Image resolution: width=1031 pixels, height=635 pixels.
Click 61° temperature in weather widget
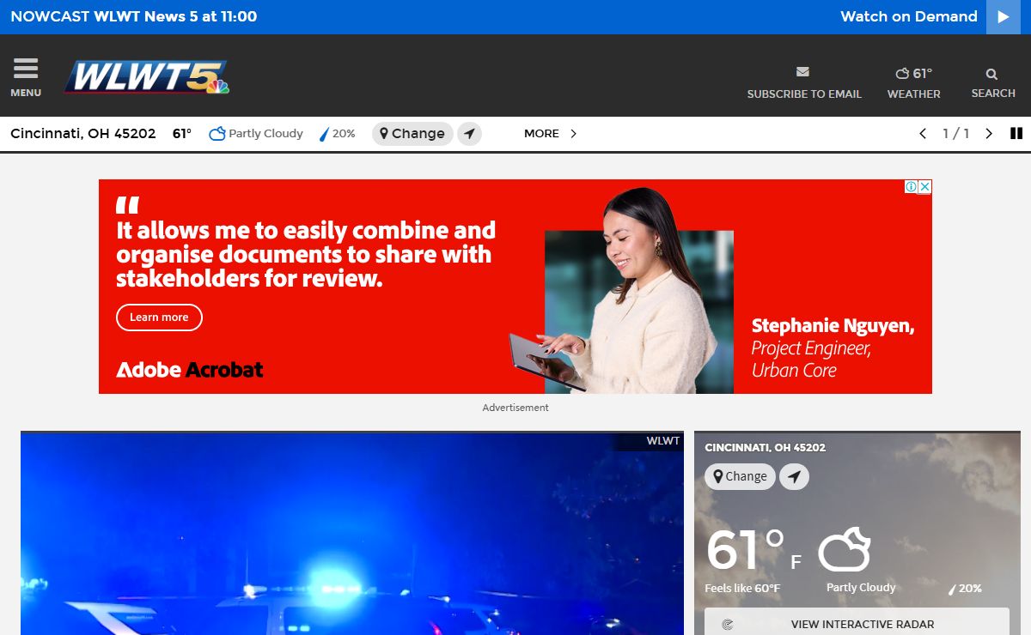tap(745, 550)
